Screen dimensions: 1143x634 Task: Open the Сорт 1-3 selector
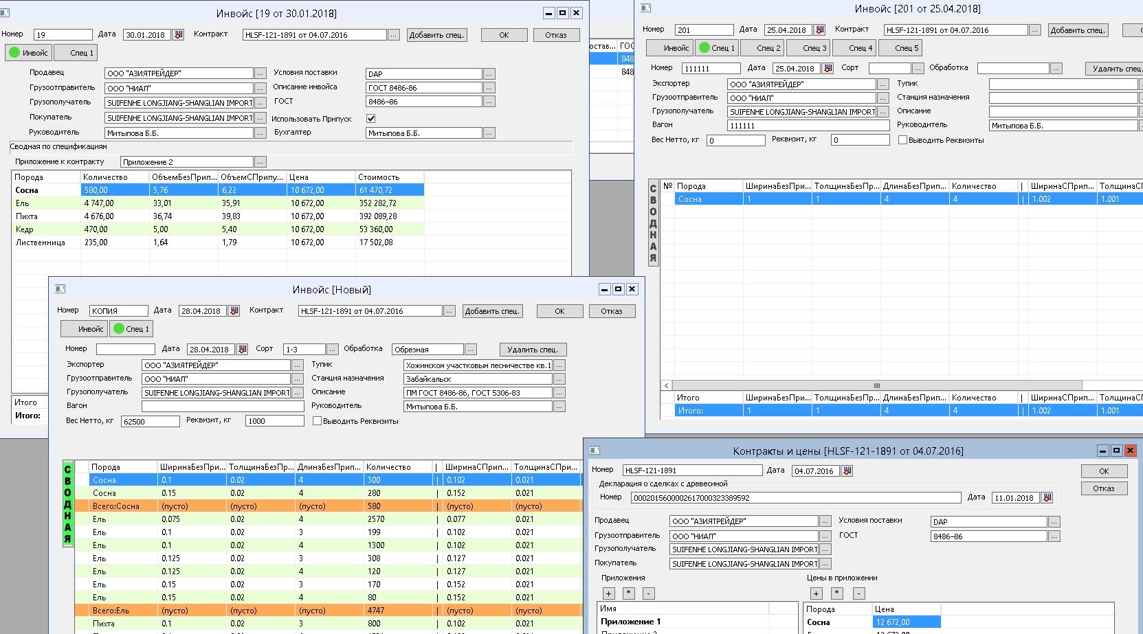[x=332, y=350]
